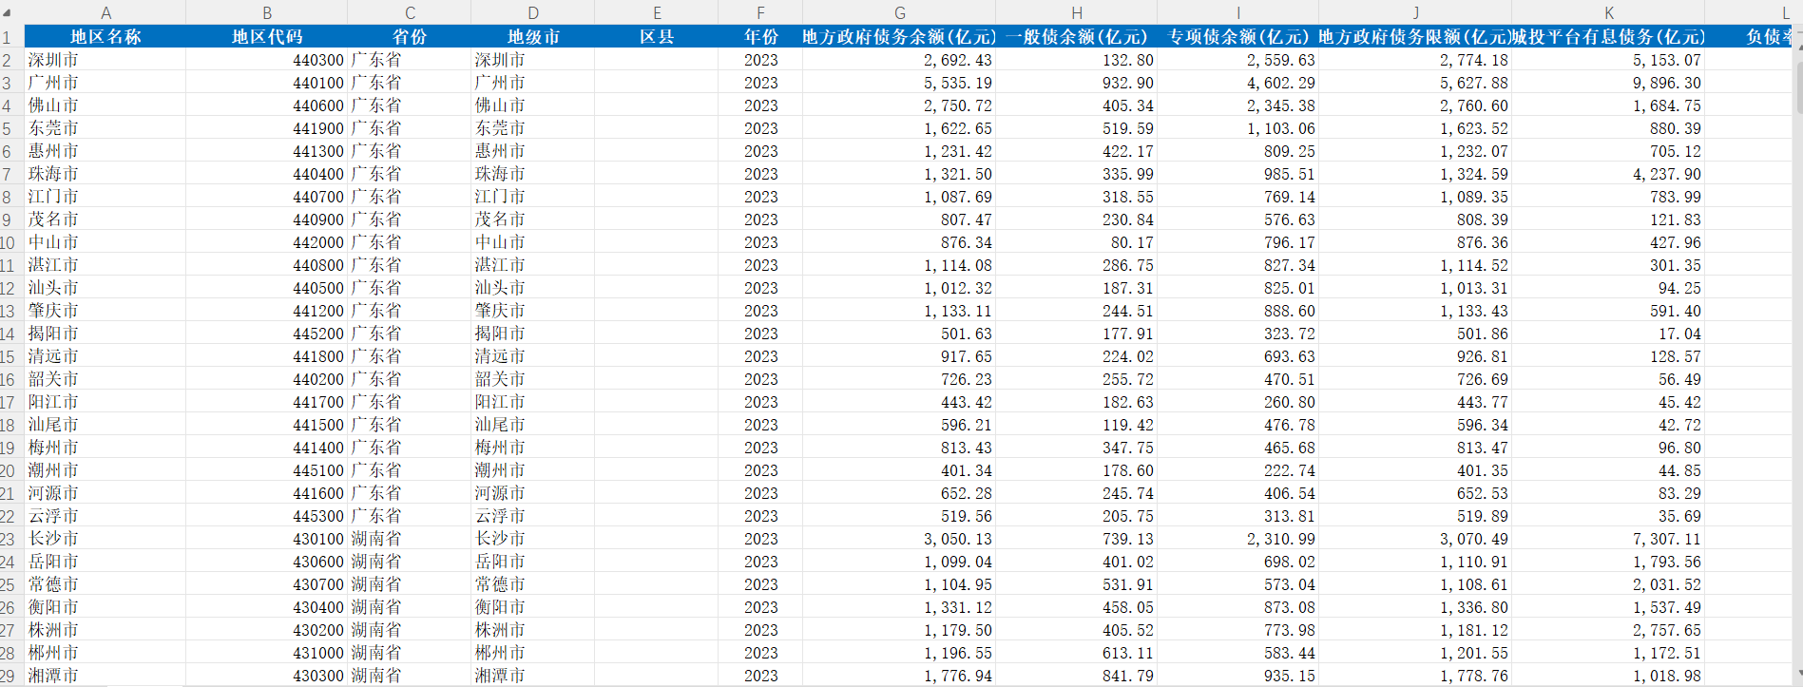Click the 一般债余额(亿元) header cell
The width and height of the screenshot is (1803, 687).
(x=1076, y=37)
